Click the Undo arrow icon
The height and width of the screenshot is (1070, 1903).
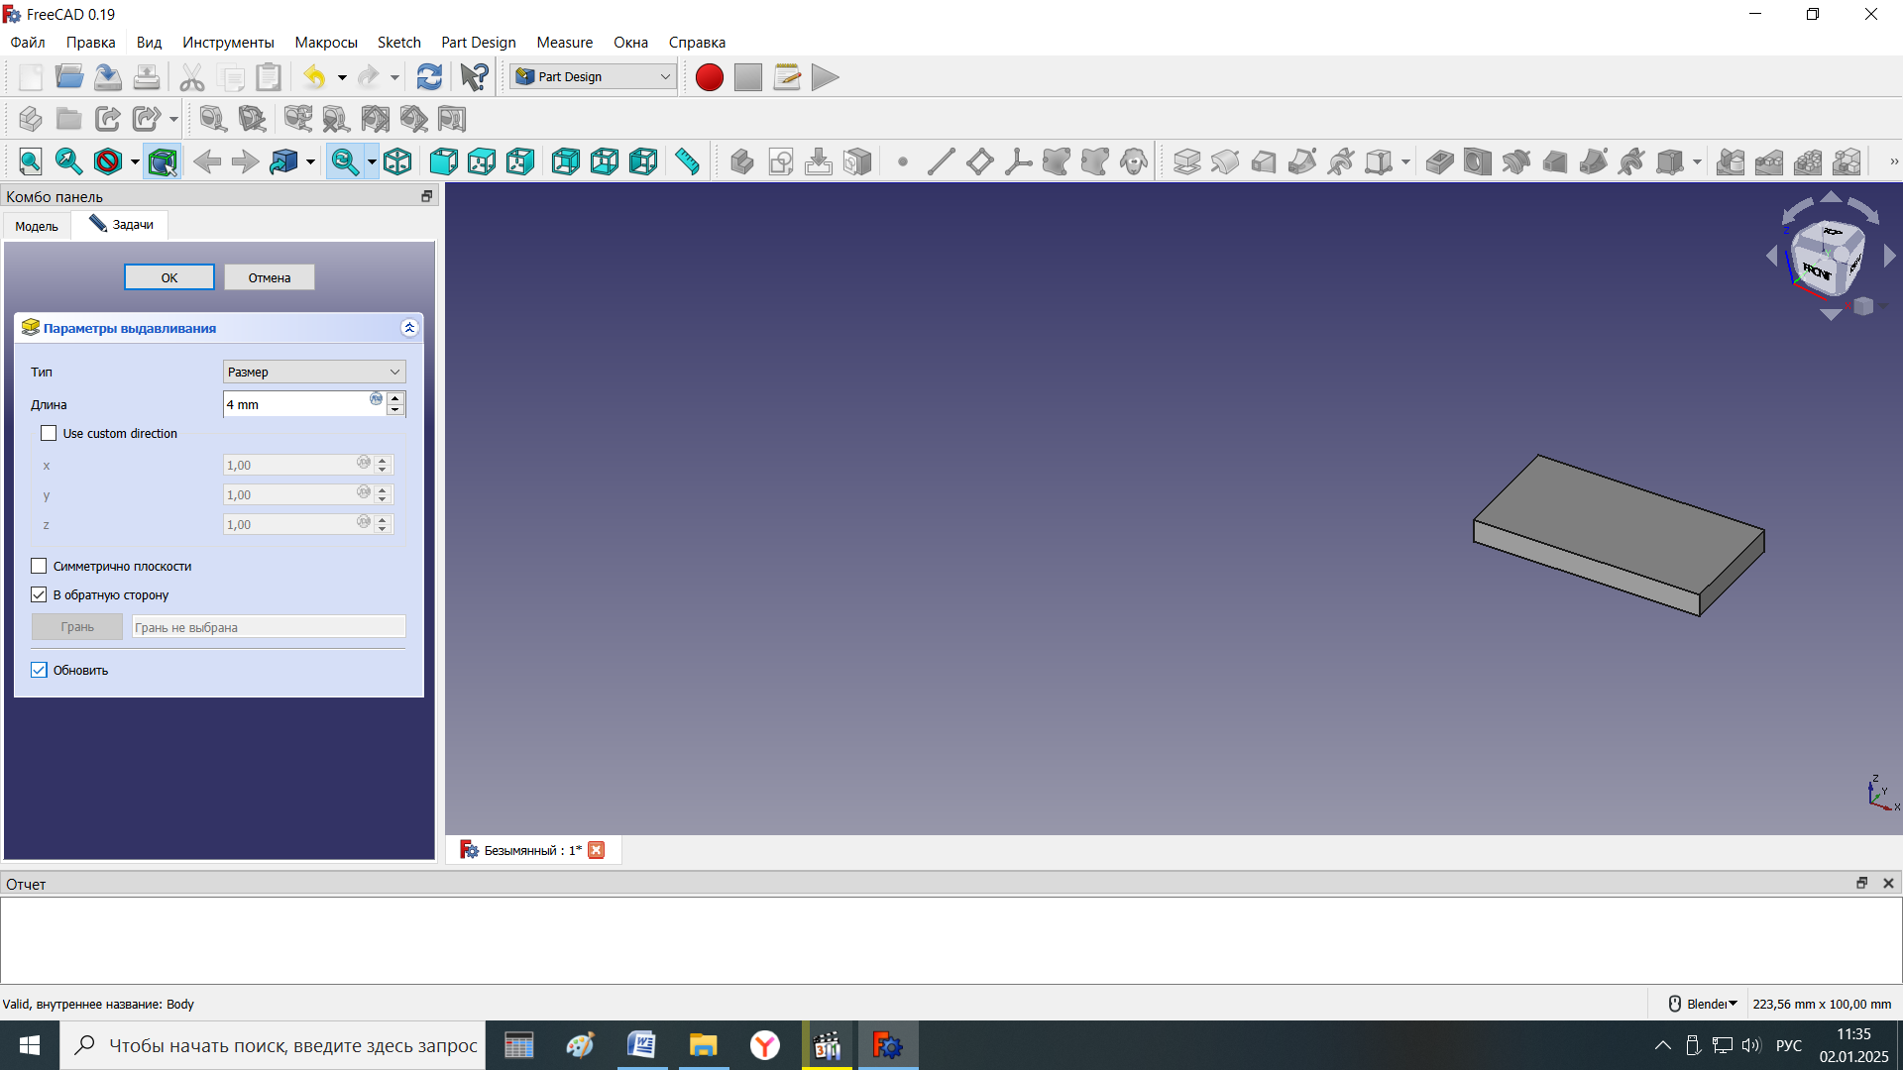tap(314, 77)
